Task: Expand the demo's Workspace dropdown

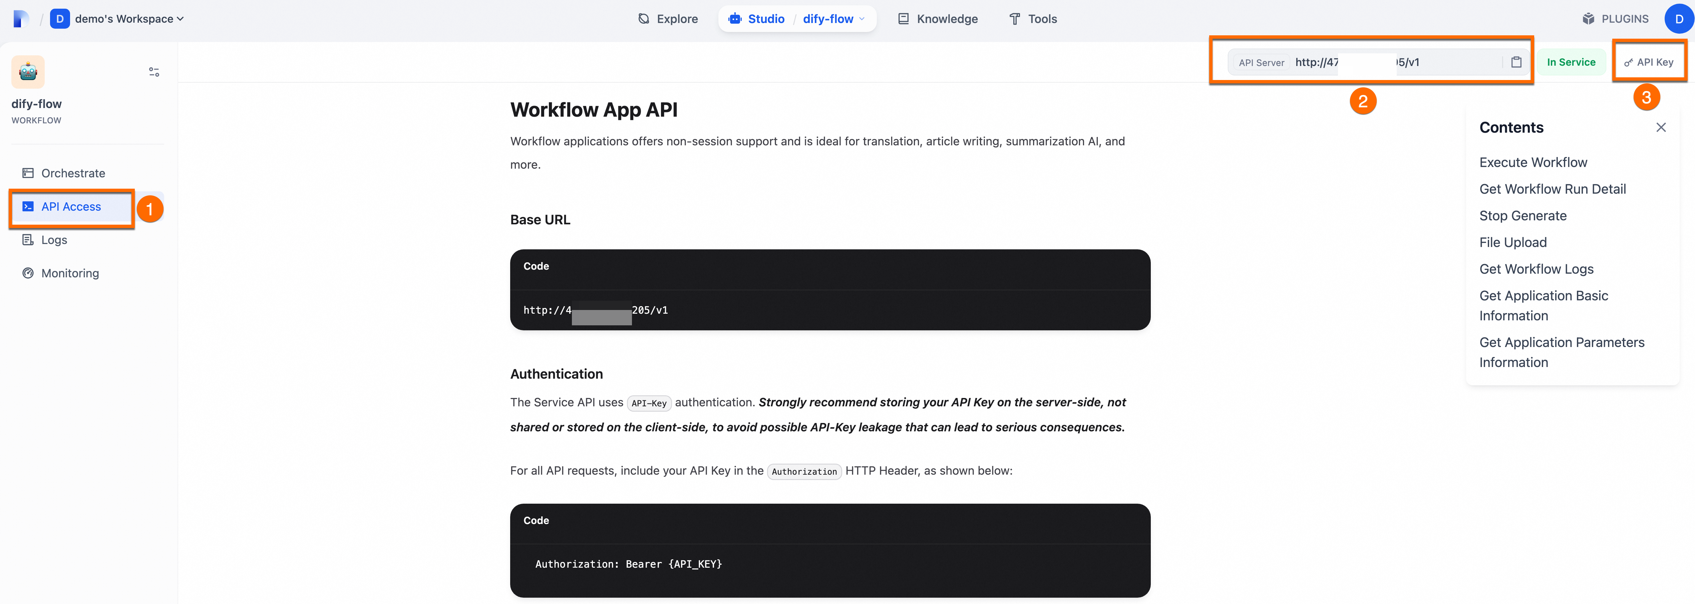Action: pyautogui.click(x=129, y=18)
